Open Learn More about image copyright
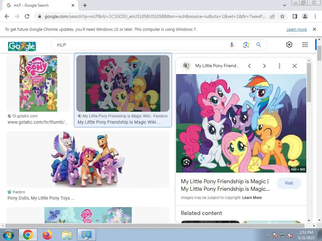 tap(252, 198)
